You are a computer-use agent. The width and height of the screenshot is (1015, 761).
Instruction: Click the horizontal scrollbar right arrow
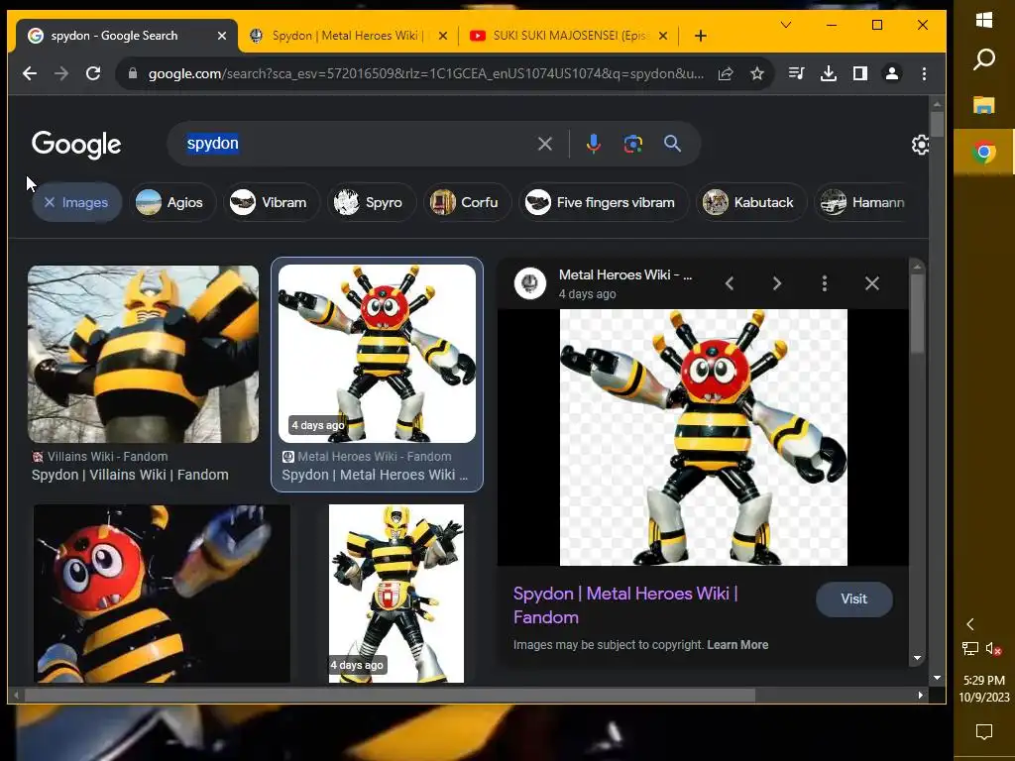point(921,696)
